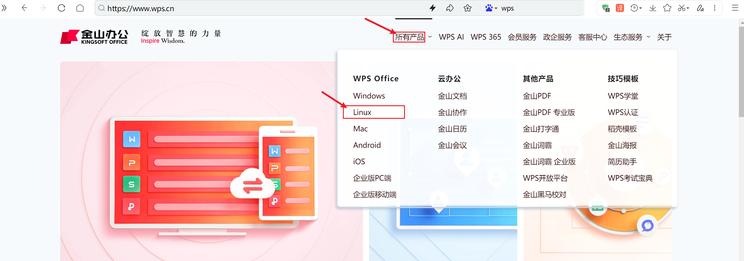Image resolution: width=744 pixels, height=261 pixels.
Task: Open 金山会议 link
Action: click(x=452, y=145)
